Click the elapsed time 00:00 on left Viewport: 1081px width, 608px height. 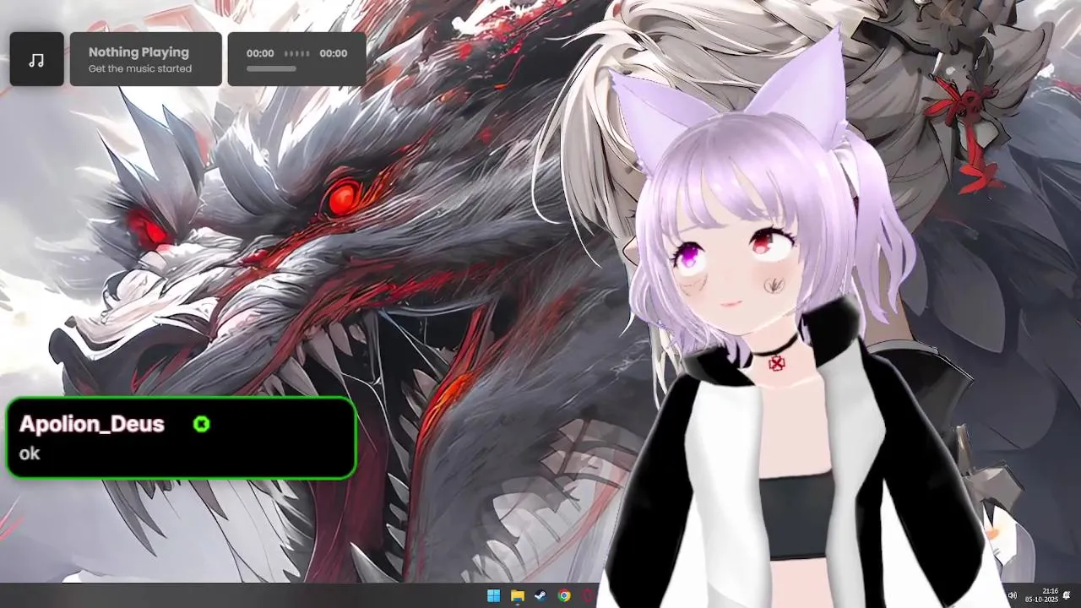pos(260,53)
